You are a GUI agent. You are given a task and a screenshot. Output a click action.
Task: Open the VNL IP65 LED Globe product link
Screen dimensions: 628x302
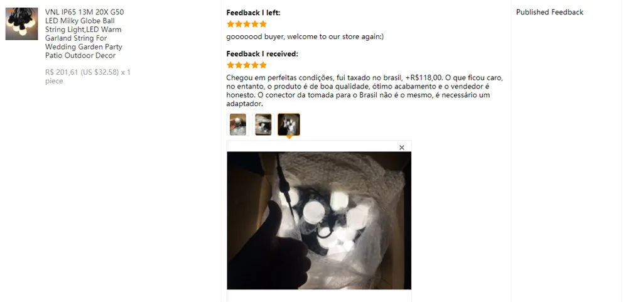84,34
